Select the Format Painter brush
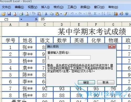Viewport: 131px width, 102px height. point(65,14)
